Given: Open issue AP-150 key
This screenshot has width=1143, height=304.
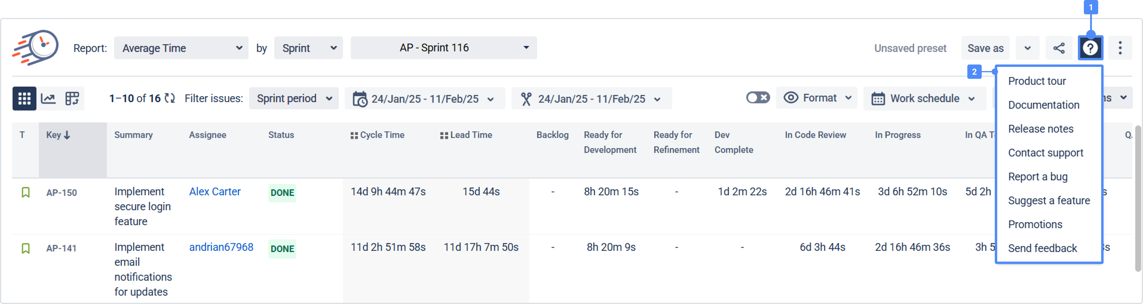Looking at the screenshot, I should click(62, 193).
